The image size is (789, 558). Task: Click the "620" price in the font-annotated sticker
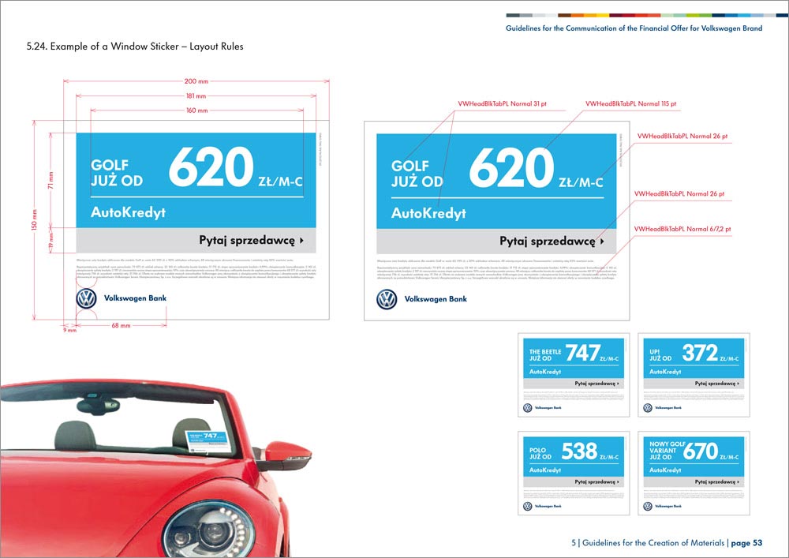pos(512,167)
